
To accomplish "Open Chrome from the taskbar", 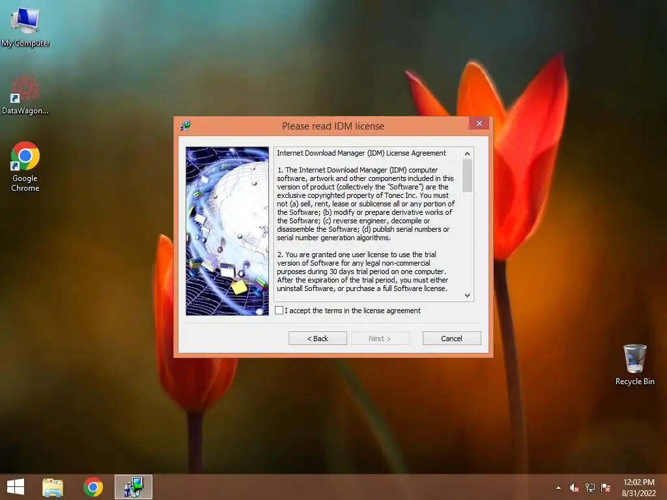I will point(93,487).
